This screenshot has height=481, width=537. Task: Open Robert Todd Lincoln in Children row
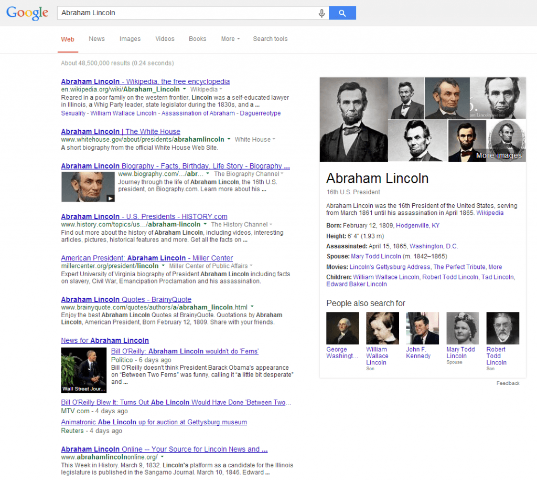[450, 277]
